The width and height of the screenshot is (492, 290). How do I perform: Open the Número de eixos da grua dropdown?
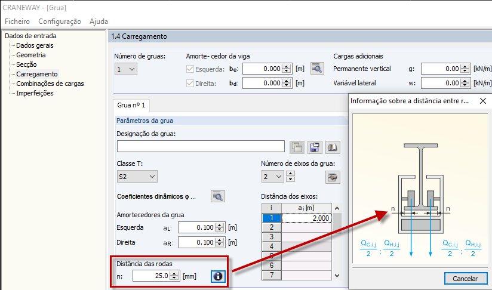273,177
